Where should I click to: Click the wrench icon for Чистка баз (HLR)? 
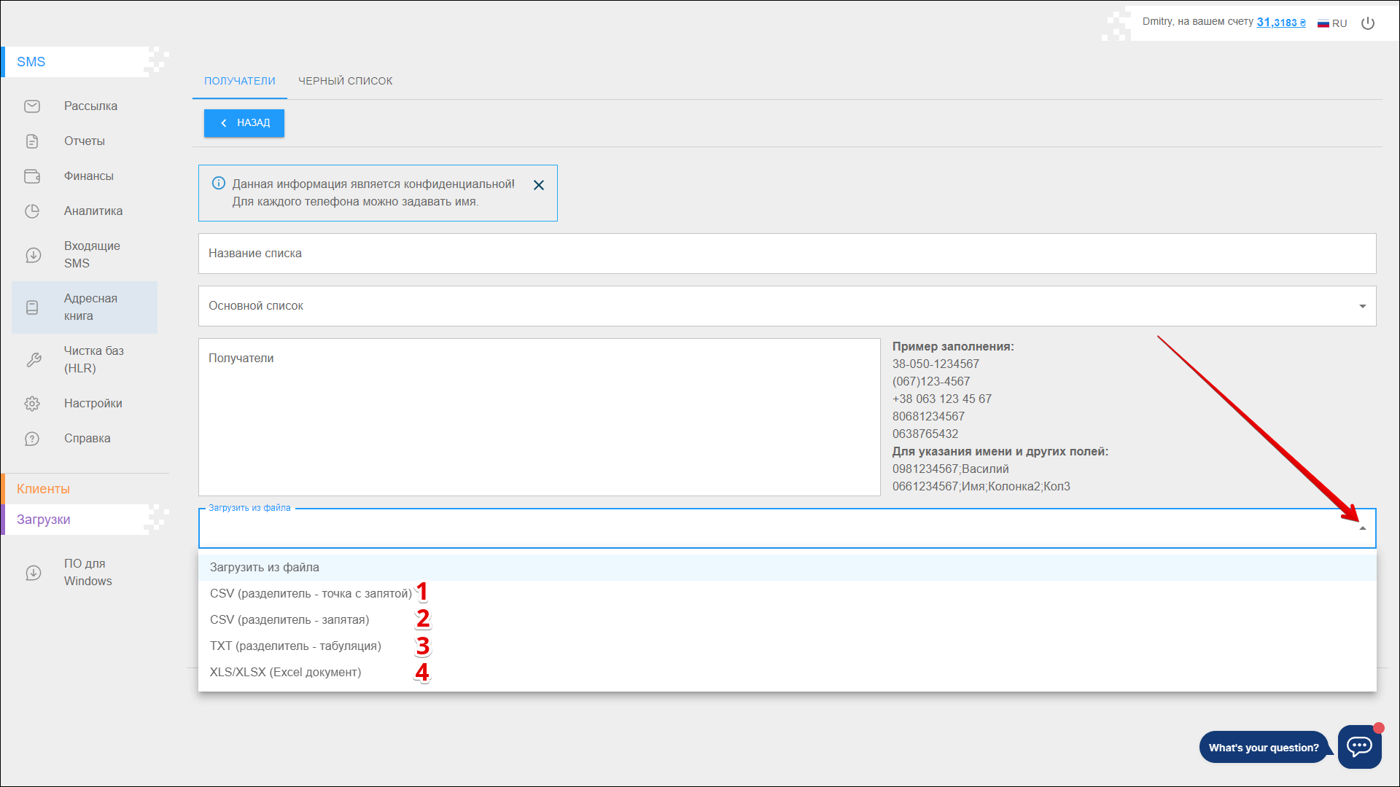tap(34, 360)
